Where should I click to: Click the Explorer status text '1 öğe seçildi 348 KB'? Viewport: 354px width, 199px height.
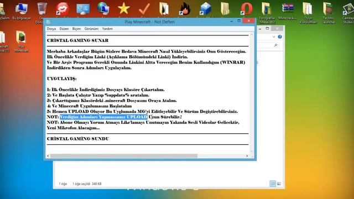pos(87,184)
